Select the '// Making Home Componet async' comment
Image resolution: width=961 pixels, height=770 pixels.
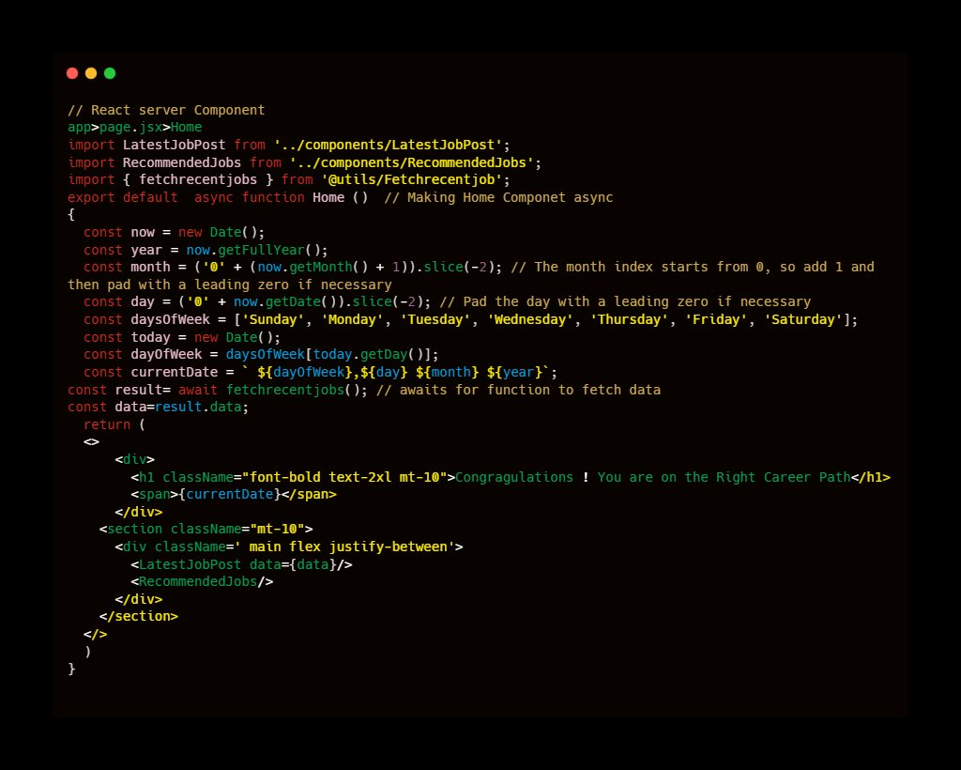498,198
